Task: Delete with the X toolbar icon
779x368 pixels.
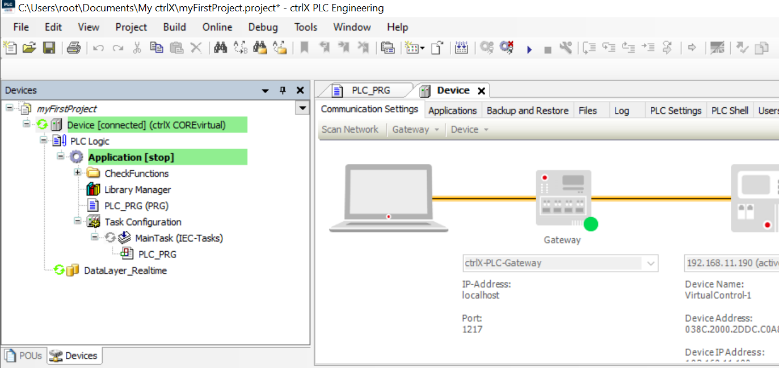Action: (196, 48)
